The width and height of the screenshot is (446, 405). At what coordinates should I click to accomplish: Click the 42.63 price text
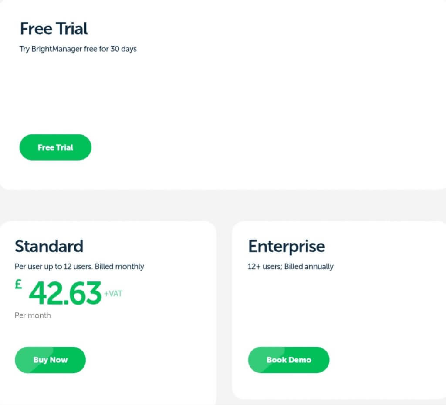click(x=64, y=294)
